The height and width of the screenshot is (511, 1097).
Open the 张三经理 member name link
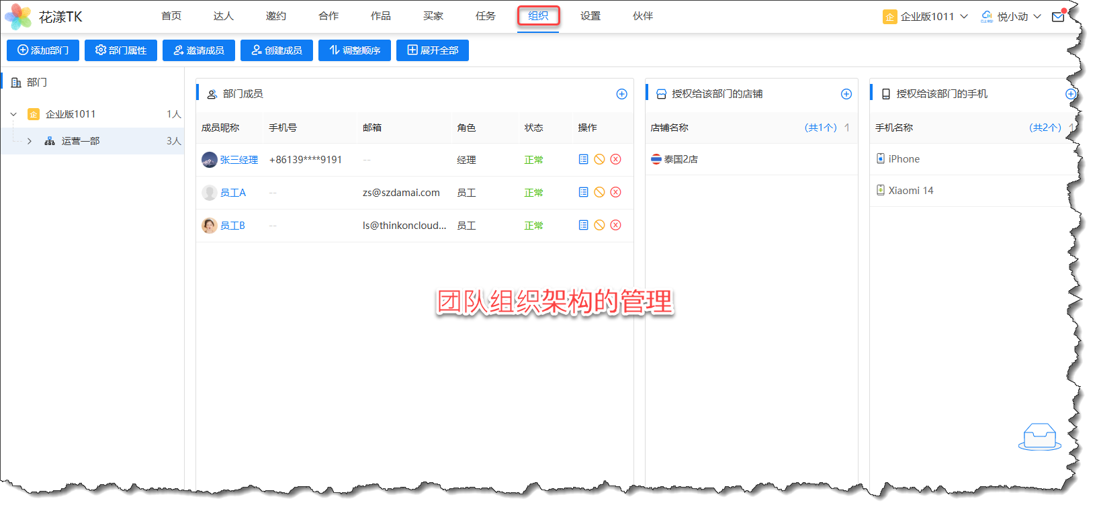click(x=238, y=160)
